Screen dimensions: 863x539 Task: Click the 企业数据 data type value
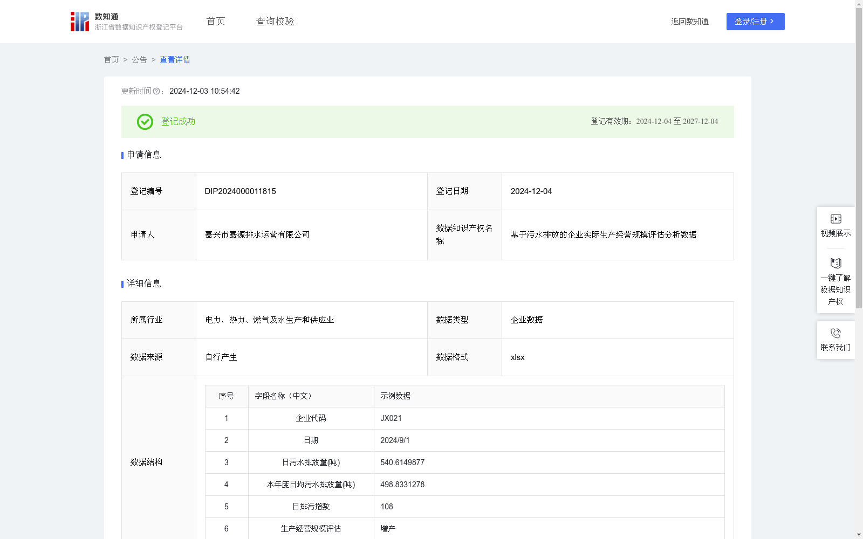point(527,320)
